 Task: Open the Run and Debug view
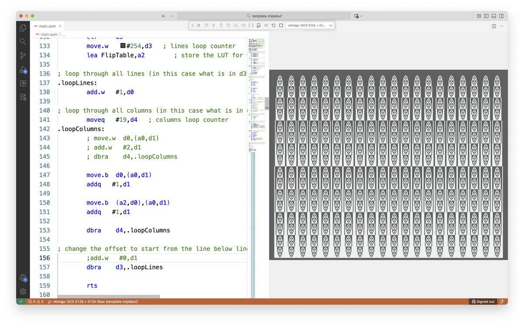click(23, 69)
